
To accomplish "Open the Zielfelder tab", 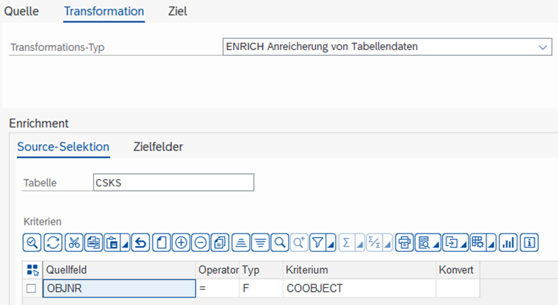I will click(x=158, y=147).
